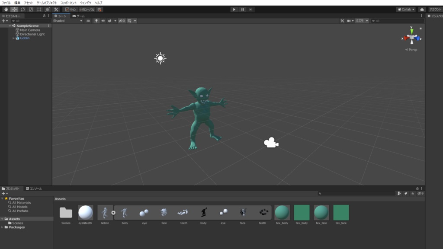Click Project panel search field

pos(356,193)
